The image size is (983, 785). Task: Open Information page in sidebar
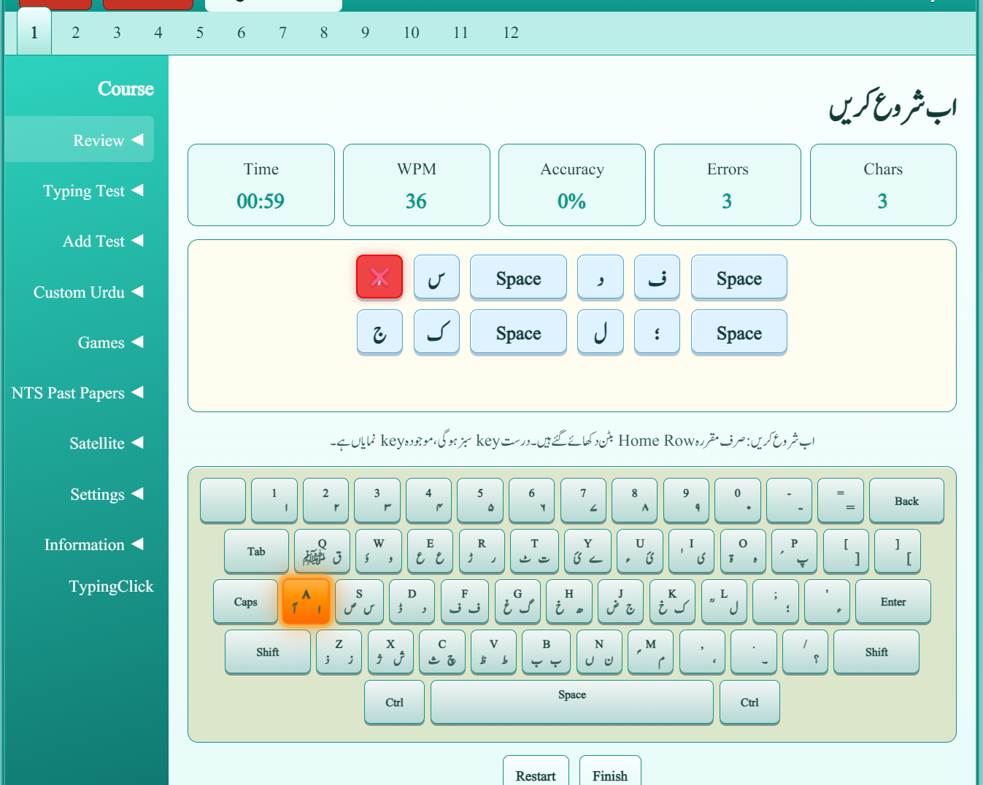79,544
